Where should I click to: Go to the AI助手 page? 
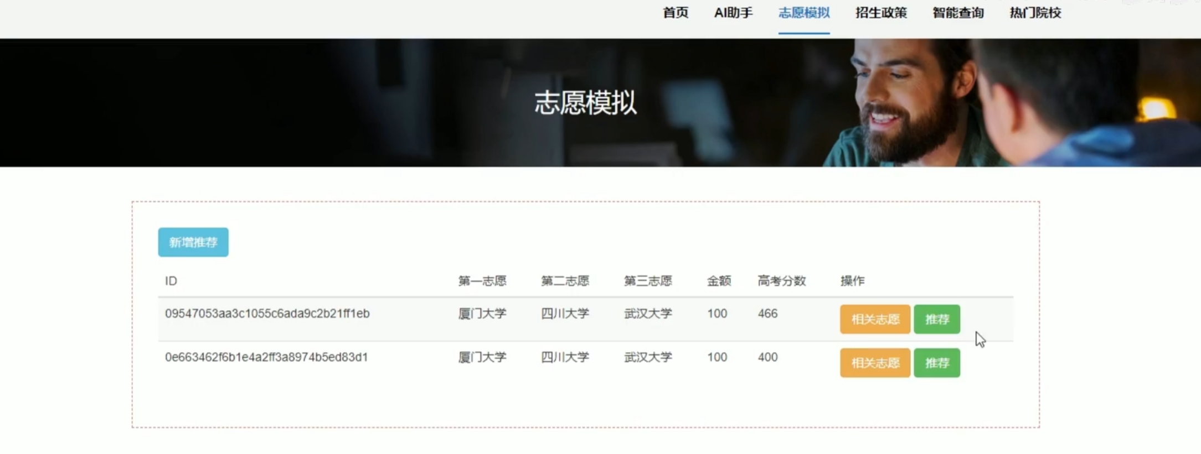733,13
